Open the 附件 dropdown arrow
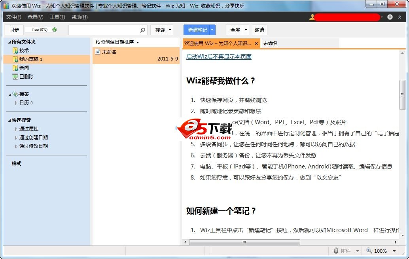This screenshot has height=259, width=409. 358,251
